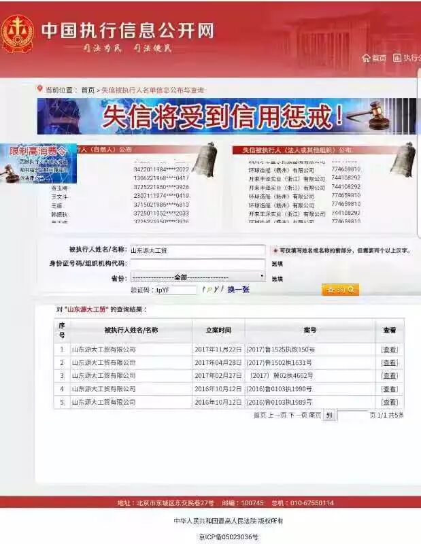Focus the page number input box
The width and height of the screenshot is (421, 544).
pos(352,415)
